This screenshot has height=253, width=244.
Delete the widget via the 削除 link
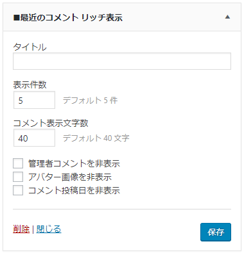tap(21, 229)
